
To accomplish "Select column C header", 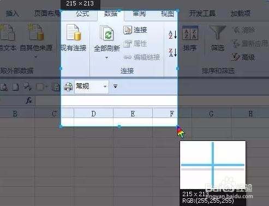I will pyautogui.click(x=54, y=114).
